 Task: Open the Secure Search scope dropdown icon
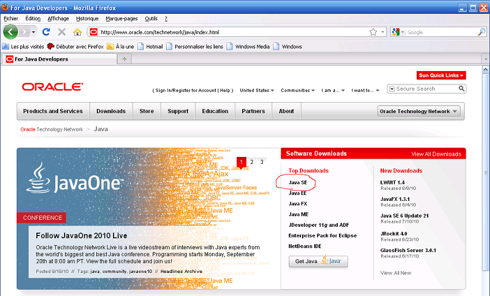[391, 89]
